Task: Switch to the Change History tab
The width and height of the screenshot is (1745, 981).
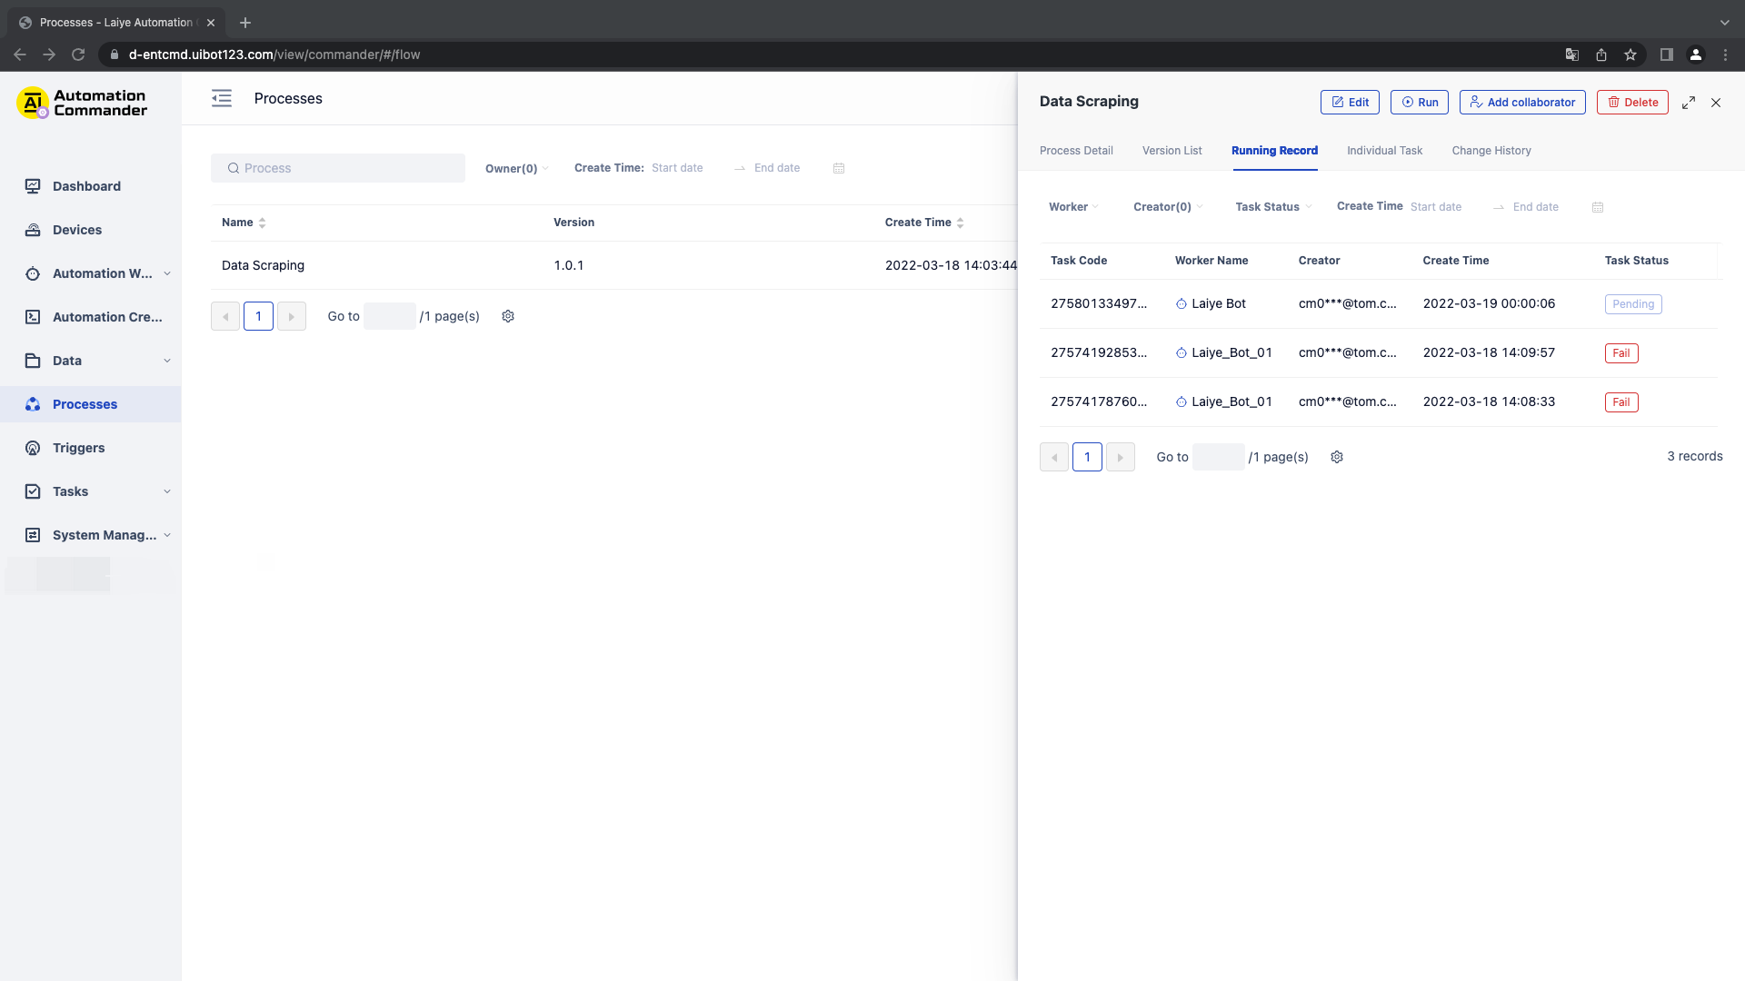Action: (1491, 151)
